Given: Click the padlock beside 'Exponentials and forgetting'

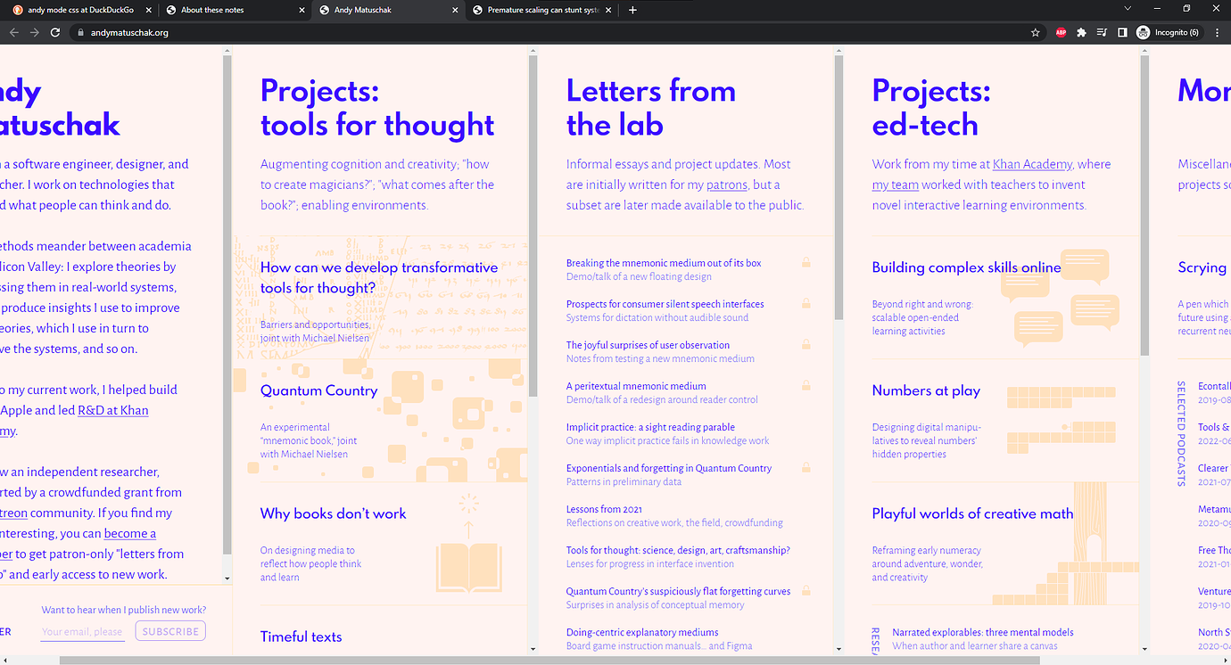Looking at the screenshot, I should click(806, 467).
